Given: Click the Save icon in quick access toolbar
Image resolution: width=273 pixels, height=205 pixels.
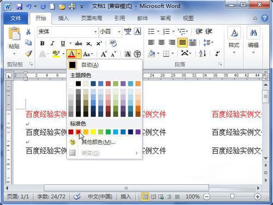Looking at the screenshot, I should click(19, 7).
